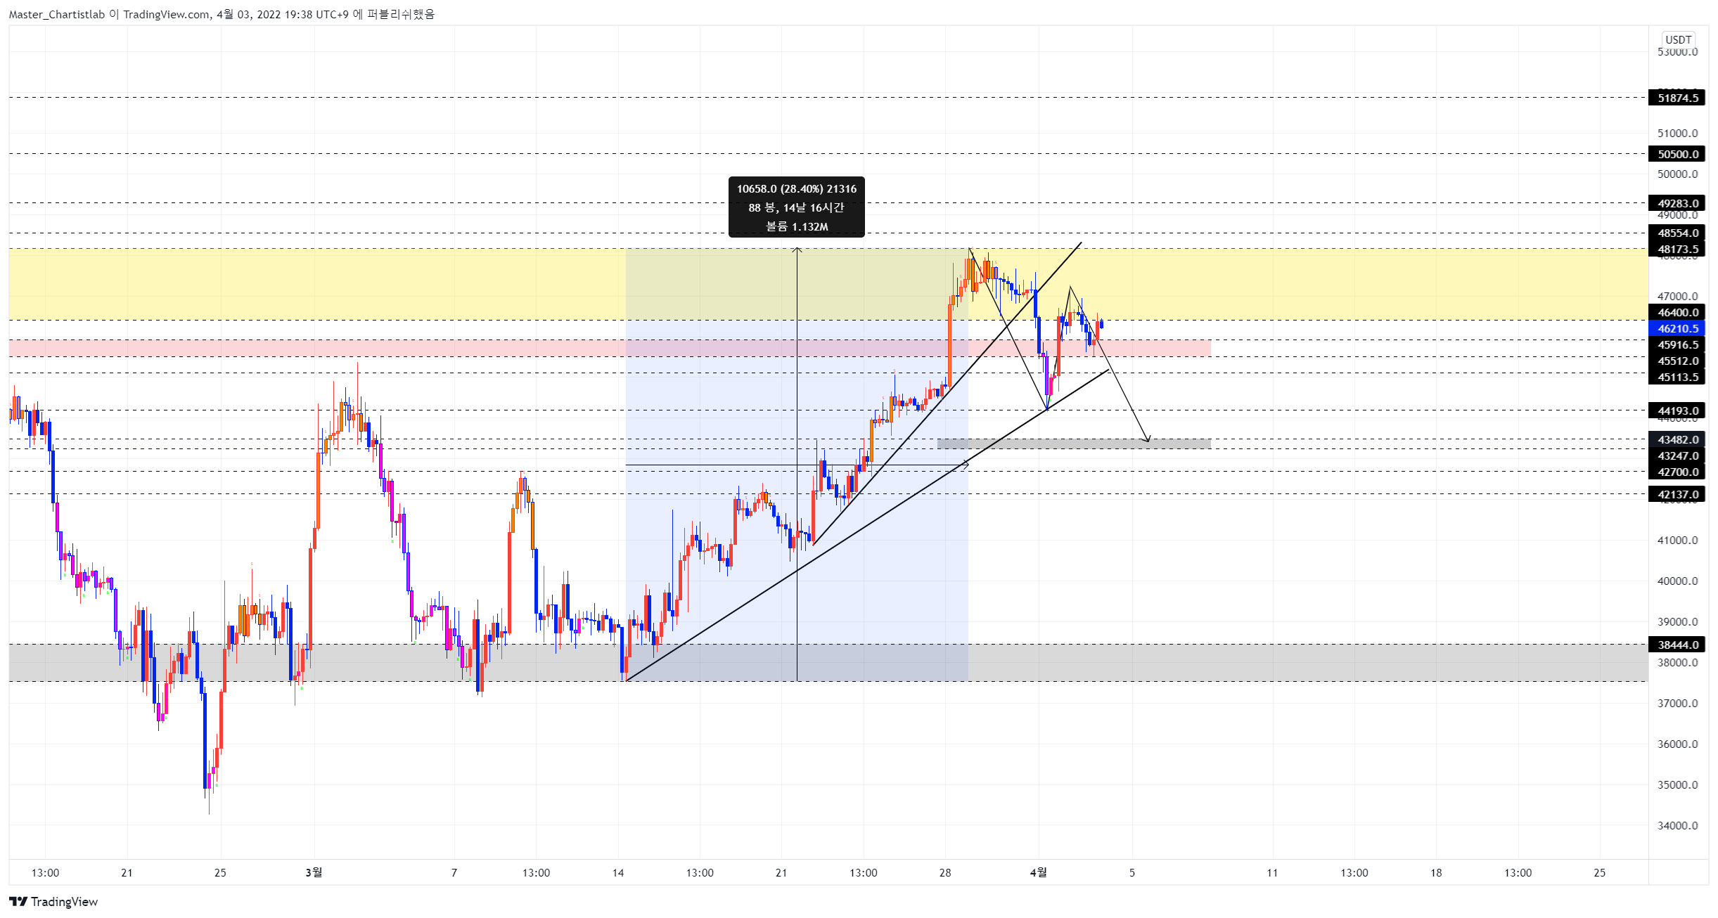The width and height of the screenshot is (1718, 918).
Task: Click the 51874.5 price level label
Action: pos(1677,98)
